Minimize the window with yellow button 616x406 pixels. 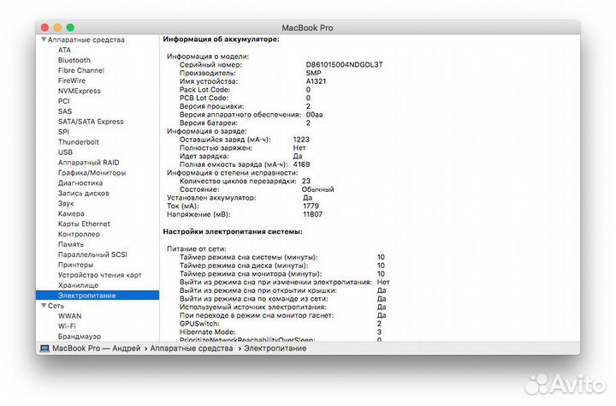point(58,27)
